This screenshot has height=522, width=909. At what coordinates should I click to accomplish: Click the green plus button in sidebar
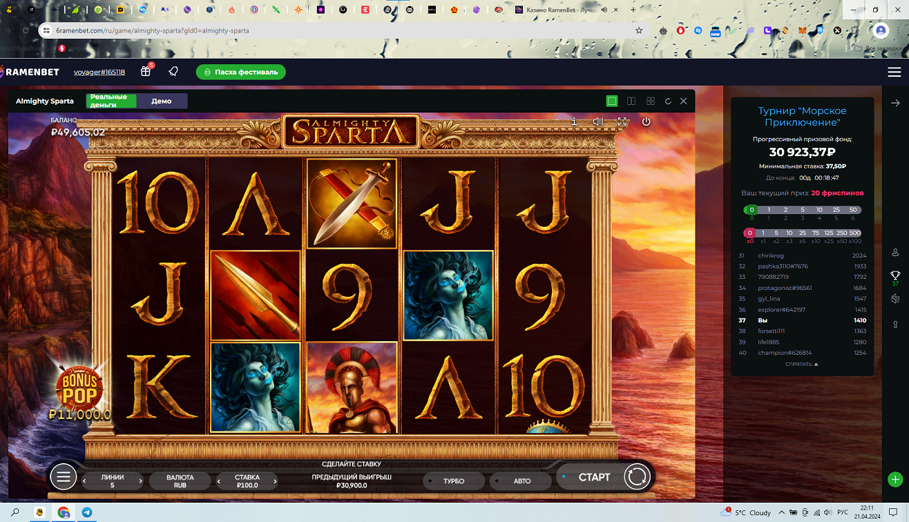pos(895,479)
